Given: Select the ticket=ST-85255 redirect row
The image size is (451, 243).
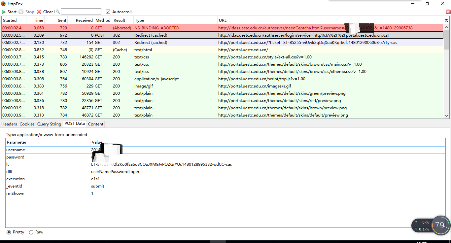Looking at the screenshot, I should point(223,42).
